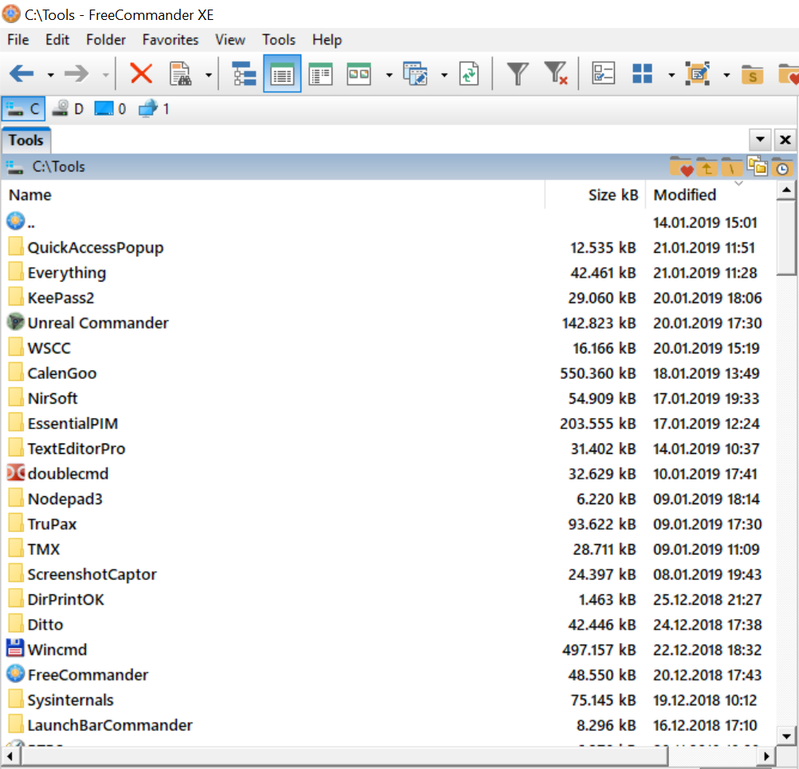Click the red X delete icon
Viewport: 799px width, 769px height.
141,74
